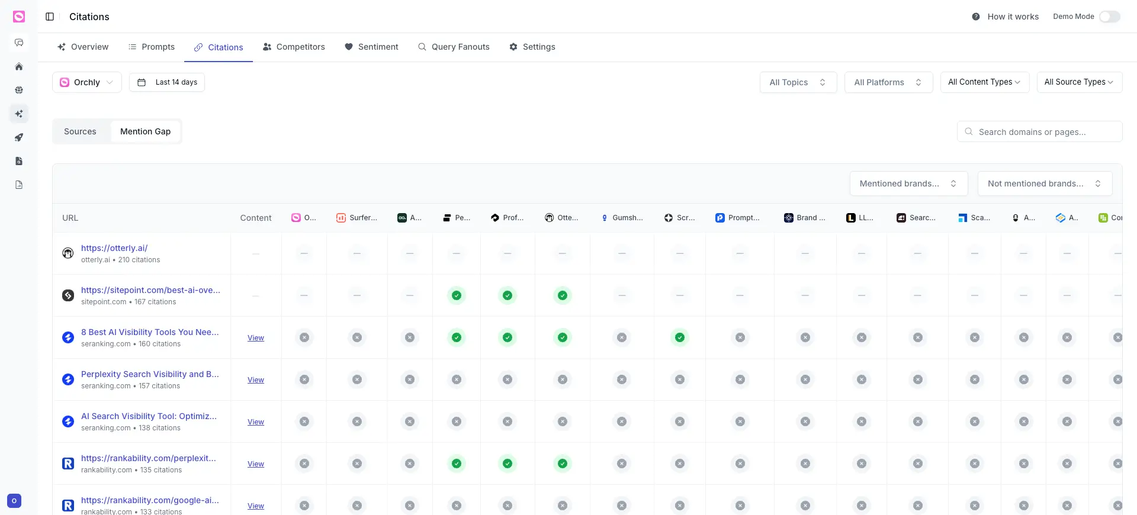Click the Gumsh... column header icon

pos(605,218)
